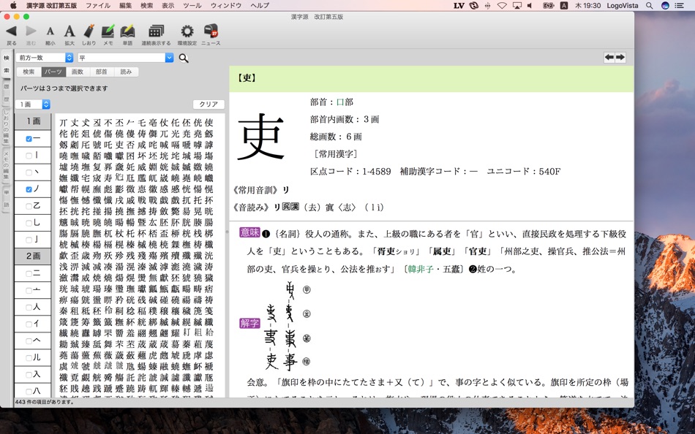Shrink text with the 縮小 icon
This screenshot has width=695, height=434.
pyautogui.click(x=50, y=31)
